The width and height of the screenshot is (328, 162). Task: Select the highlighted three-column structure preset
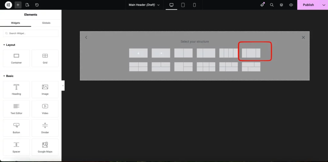coord(251,53)
